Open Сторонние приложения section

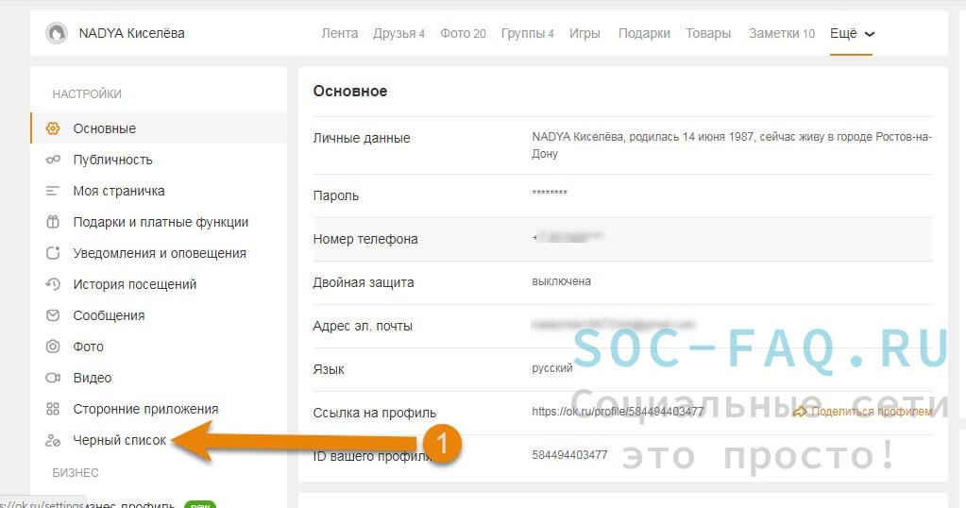pos(159,409)
